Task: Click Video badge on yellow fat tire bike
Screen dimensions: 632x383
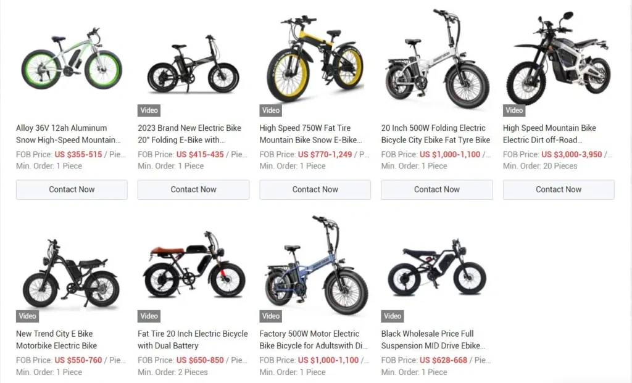Action: tap(271, 110)
